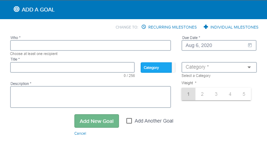Viewport: 267px width, 141px height.
Task: Click the Who recipient input field
Action: (x=90, y=45)
